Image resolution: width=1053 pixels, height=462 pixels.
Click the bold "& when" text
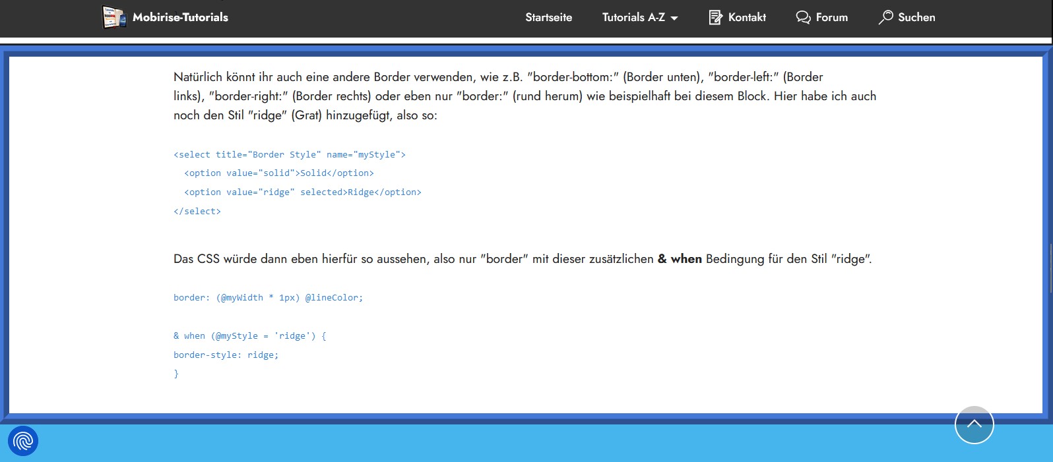(x=680, y=259)
